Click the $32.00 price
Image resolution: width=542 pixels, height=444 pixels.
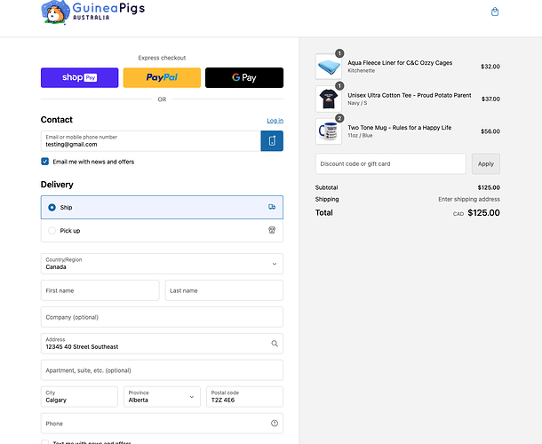click(490, 67)
